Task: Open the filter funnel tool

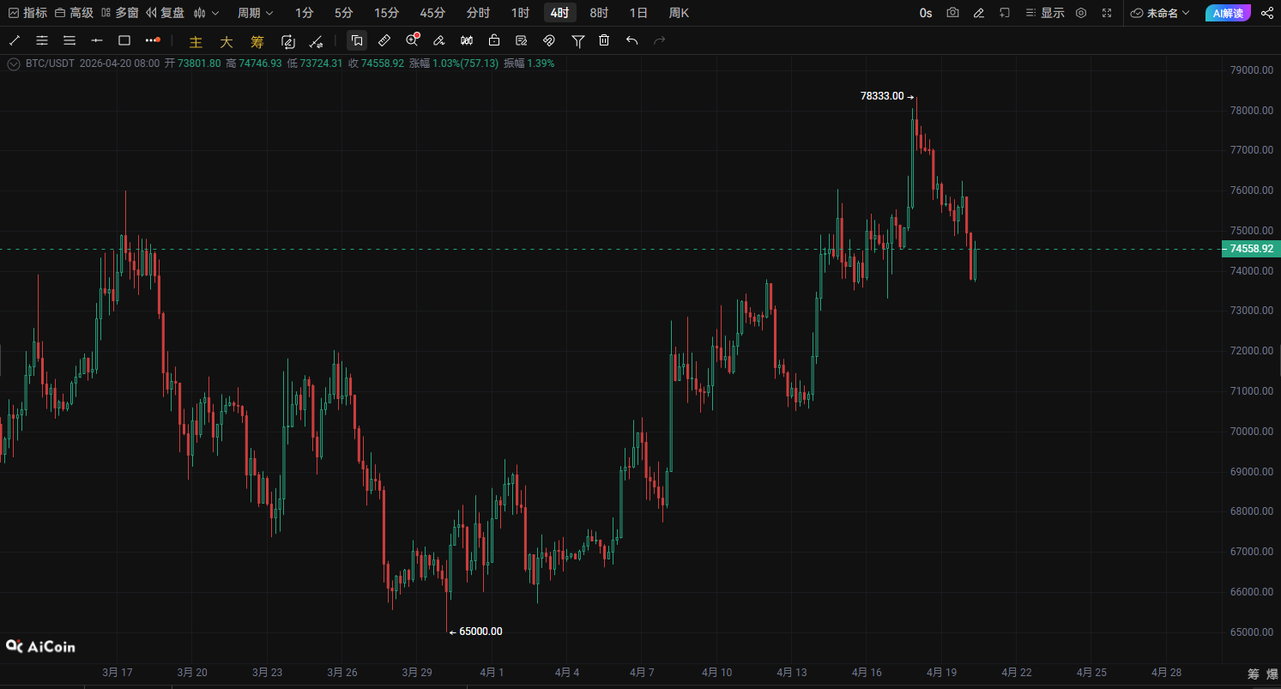Action: coord(578,40)
